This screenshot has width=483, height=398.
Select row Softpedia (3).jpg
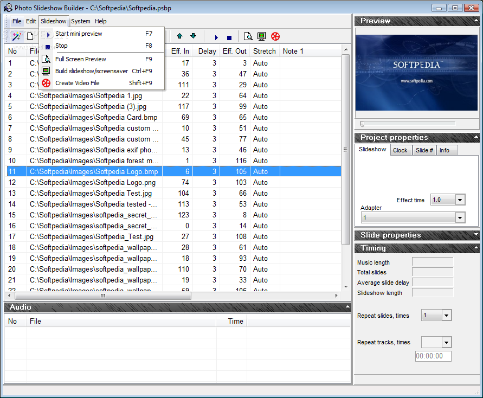click(173, 107)
